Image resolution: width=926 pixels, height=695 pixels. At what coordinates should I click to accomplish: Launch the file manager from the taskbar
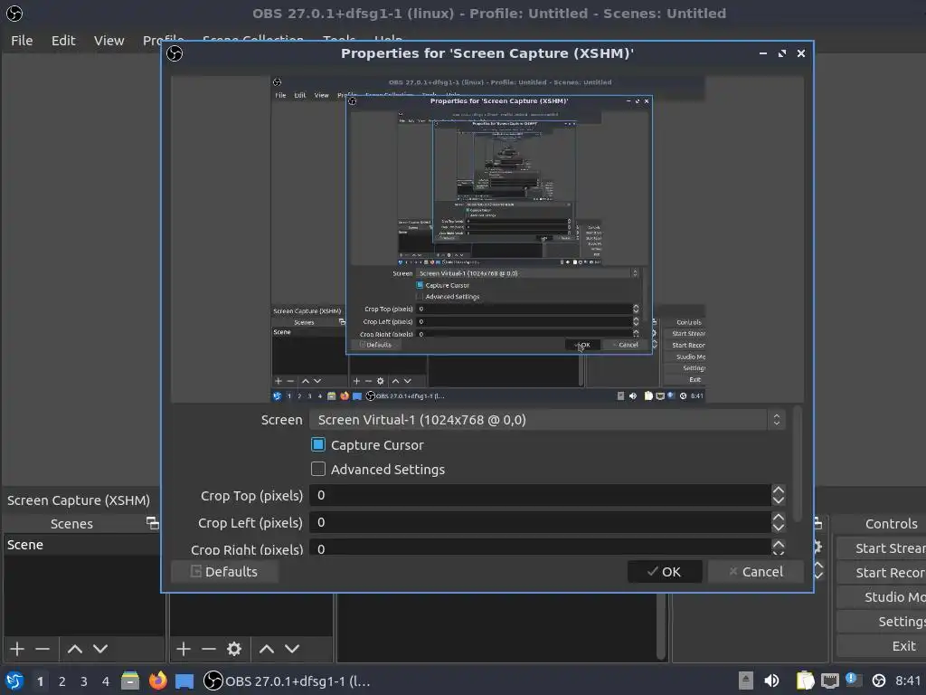click(x=130, y=681)
